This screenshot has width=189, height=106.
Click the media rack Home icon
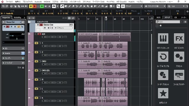tap(161, 26)
